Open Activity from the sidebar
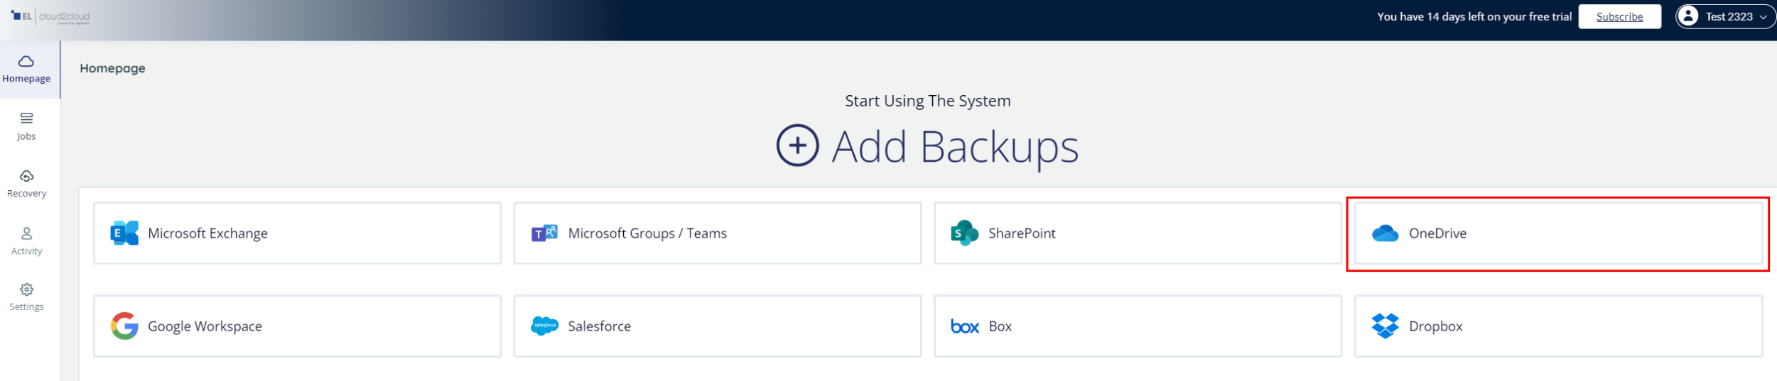 click(26, 241)
